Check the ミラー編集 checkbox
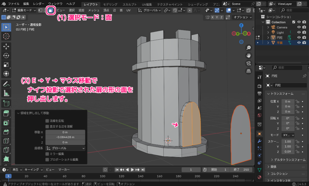 47,154
